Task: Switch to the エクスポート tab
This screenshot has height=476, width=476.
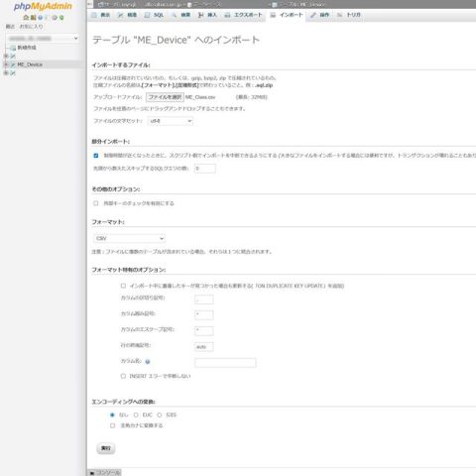Action: pyautogui.click(x=244, y=15)
